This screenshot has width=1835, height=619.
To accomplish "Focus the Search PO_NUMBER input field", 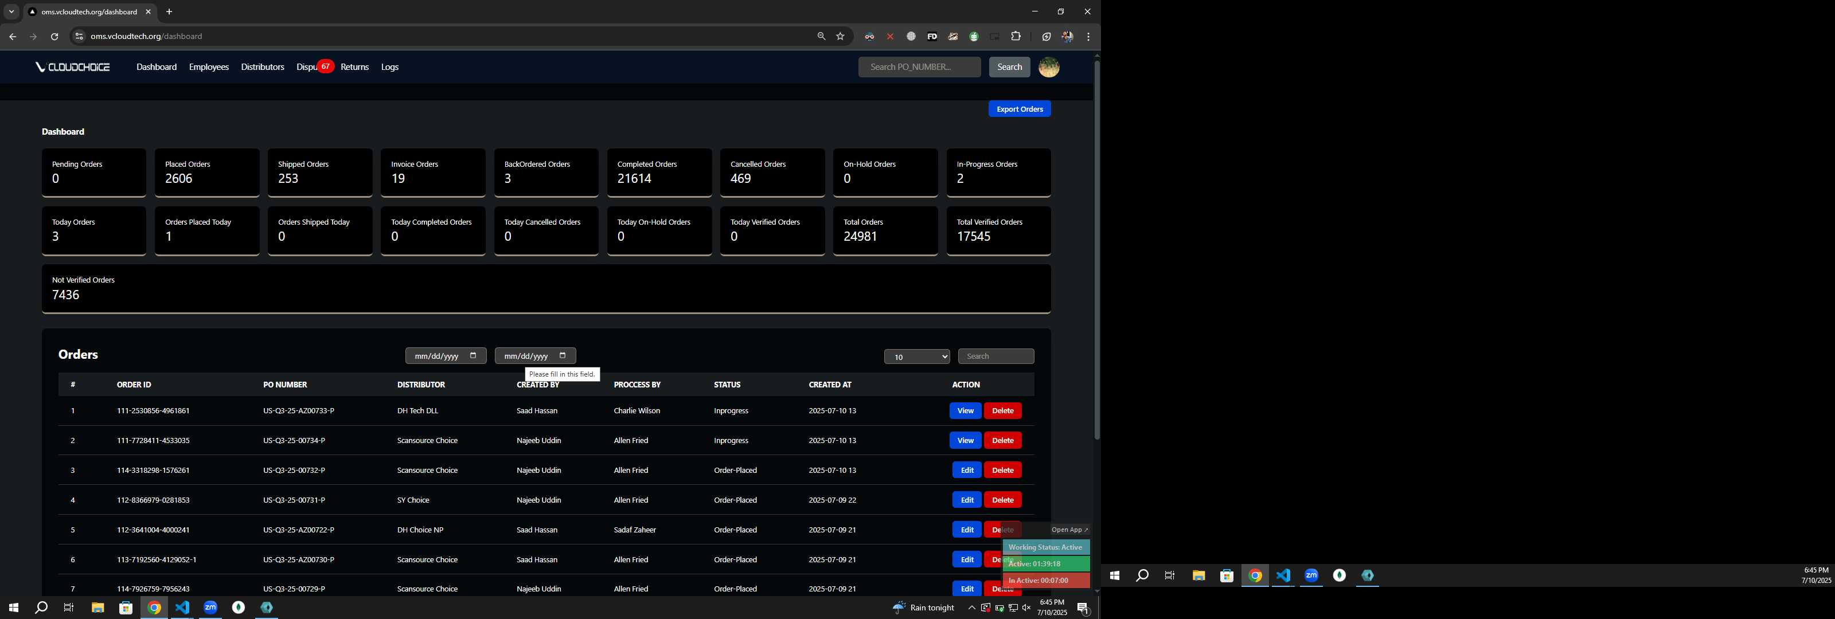I will coord(919,67).
